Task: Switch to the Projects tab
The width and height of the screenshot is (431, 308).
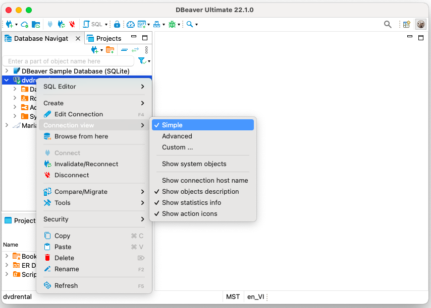Action: point(104,39)
